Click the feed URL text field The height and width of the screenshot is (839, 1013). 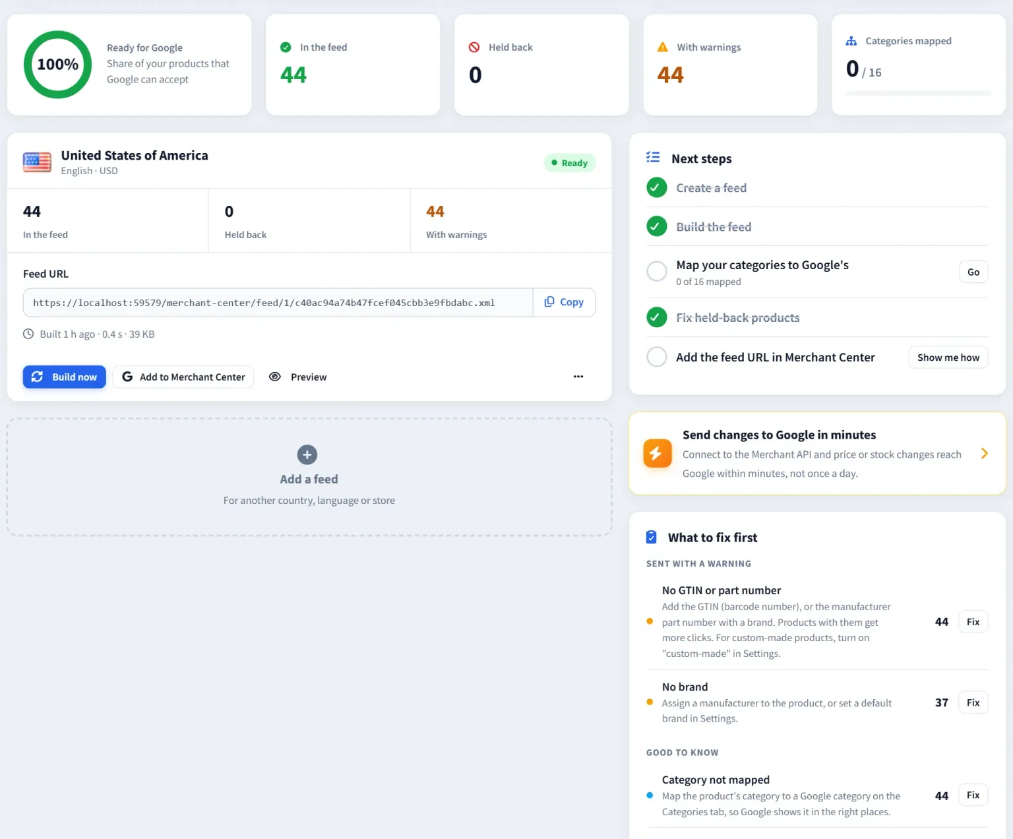point(278,302)
